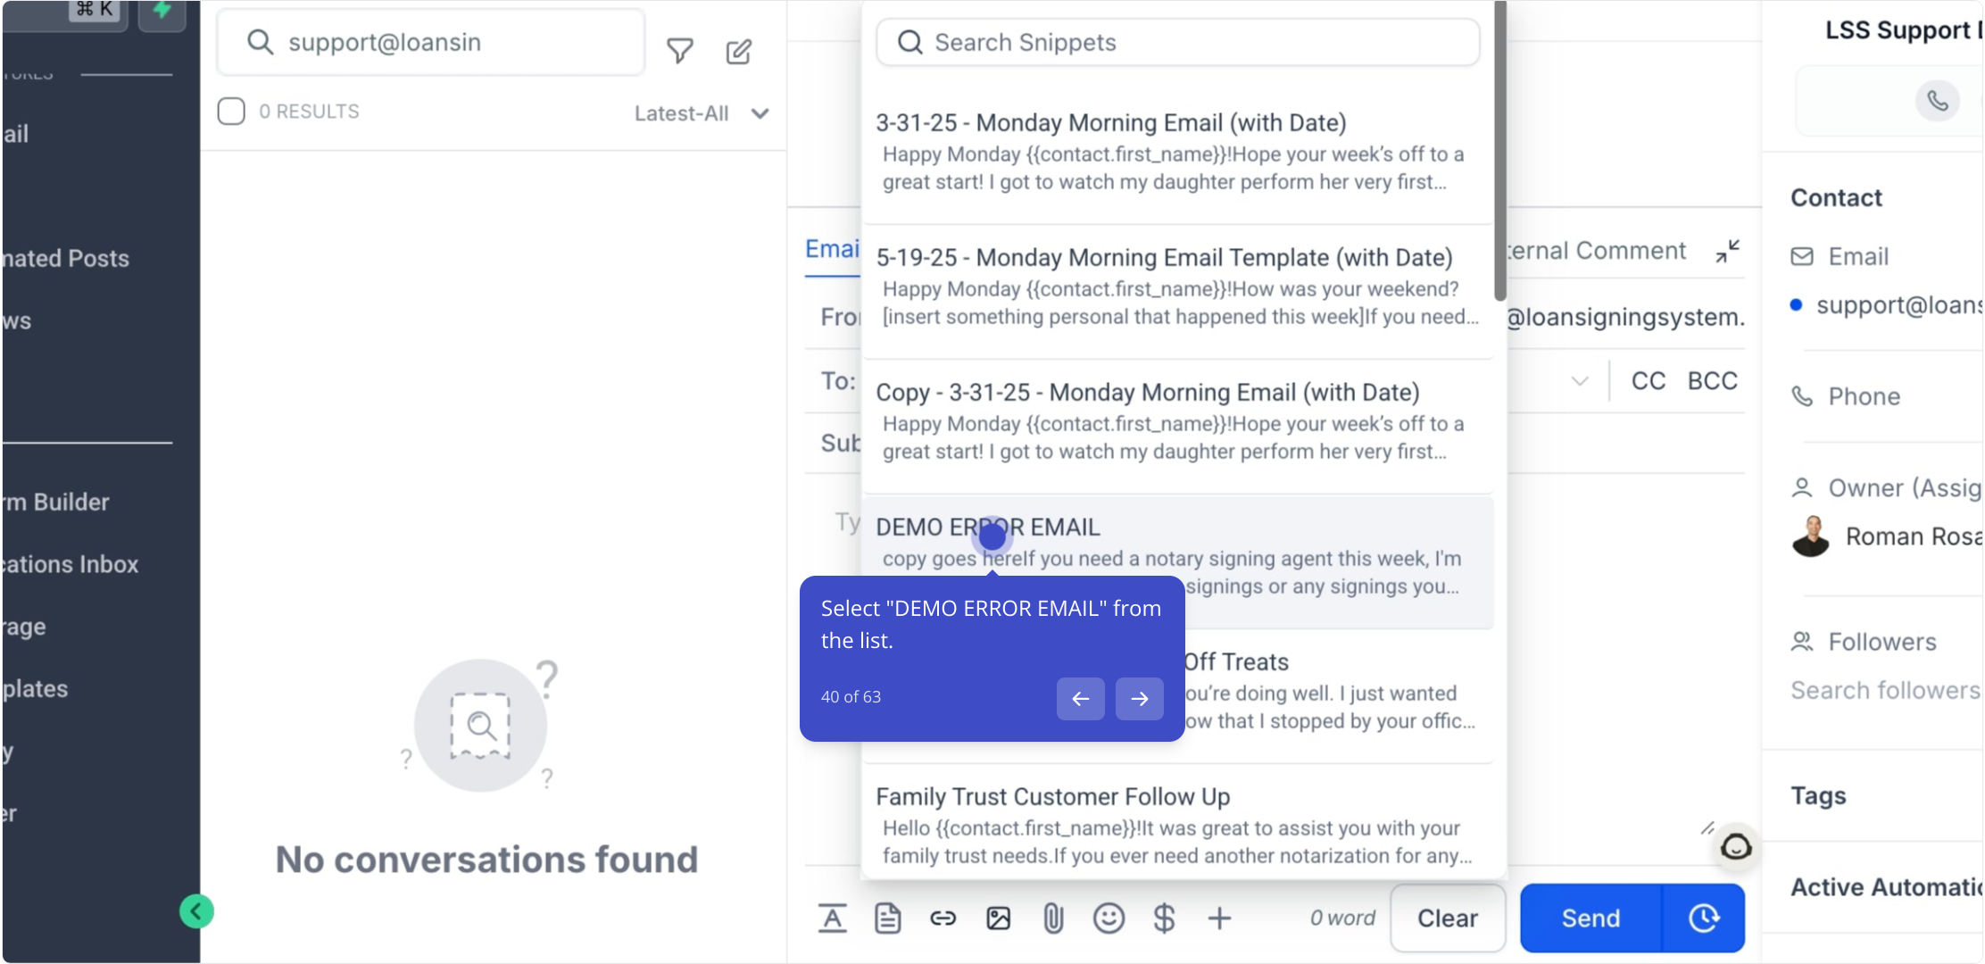Send the email message
Screen dimensions: 1985x964
click(1590, 918)
